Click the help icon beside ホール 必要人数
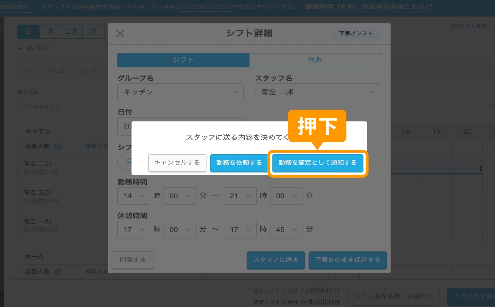The height and width of the screenshot is (307, 495). [58, 272]
